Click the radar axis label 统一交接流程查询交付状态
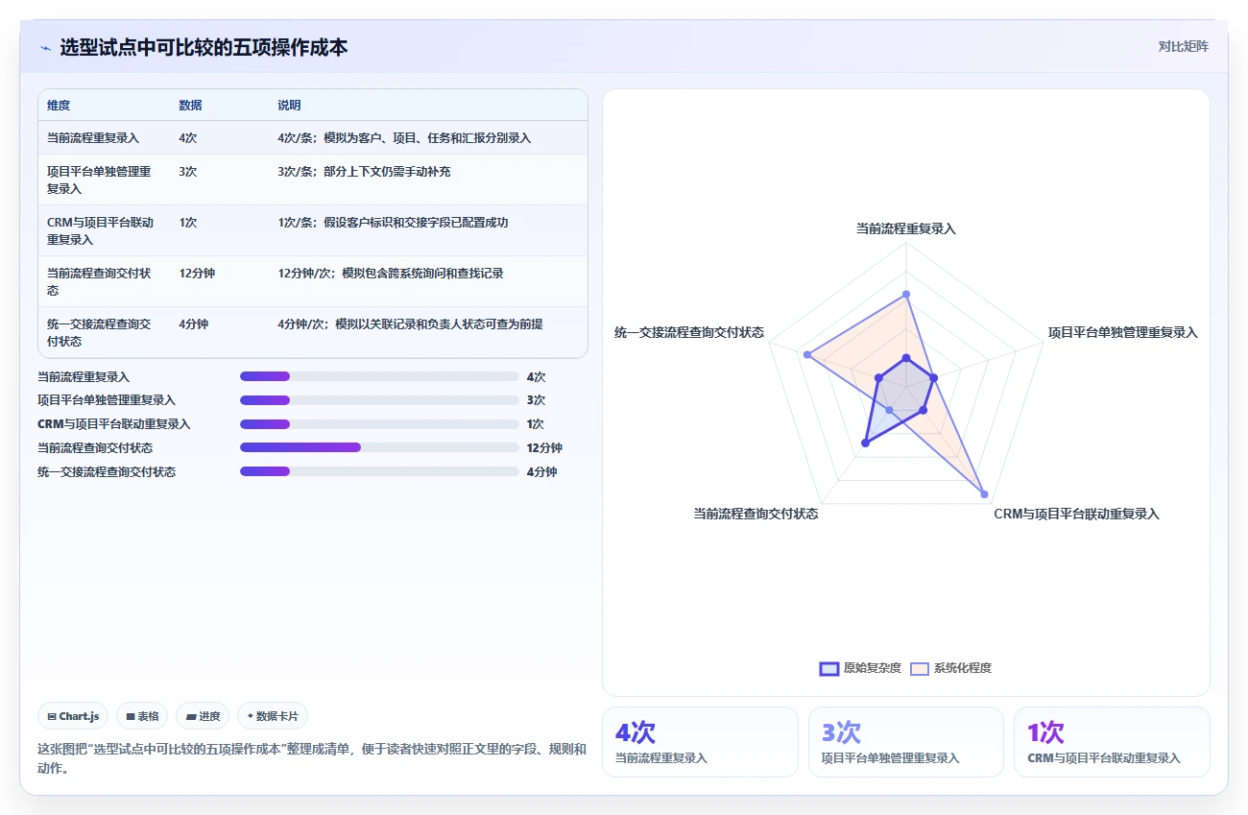1248x815 pixels. pyautogui.click(x=689, y=332)
